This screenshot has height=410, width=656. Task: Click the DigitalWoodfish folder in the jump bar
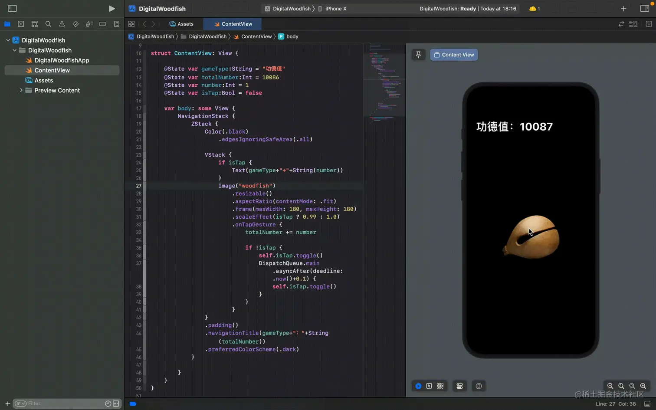coord(203,36)
